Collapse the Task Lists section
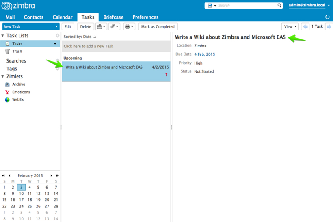This screenshot has width=333, height=222. pyautogui.click(x=2, y=36)
